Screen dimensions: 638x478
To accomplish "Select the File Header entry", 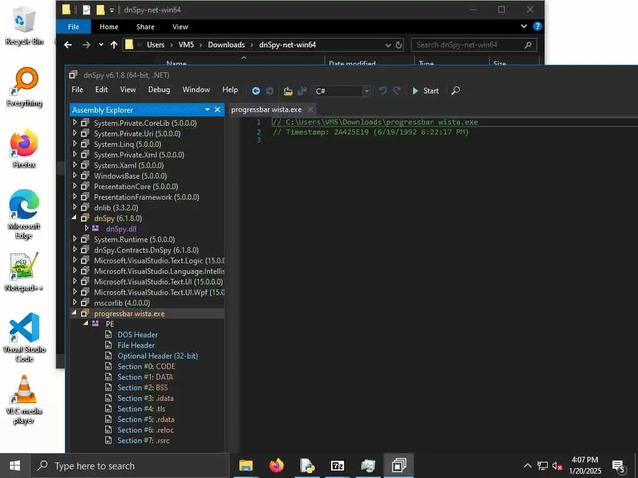I will coord(136,345).
